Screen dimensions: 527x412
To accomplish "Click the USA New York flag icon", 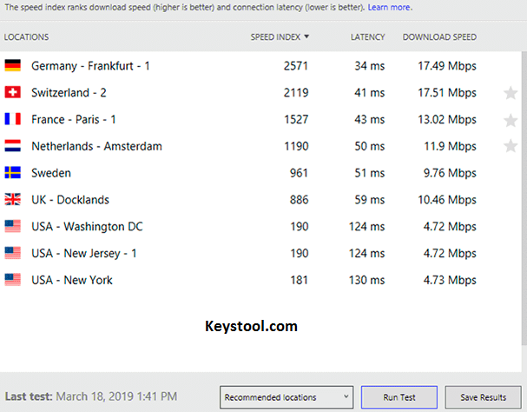I will pyautogui.click(x=13, y=280).
